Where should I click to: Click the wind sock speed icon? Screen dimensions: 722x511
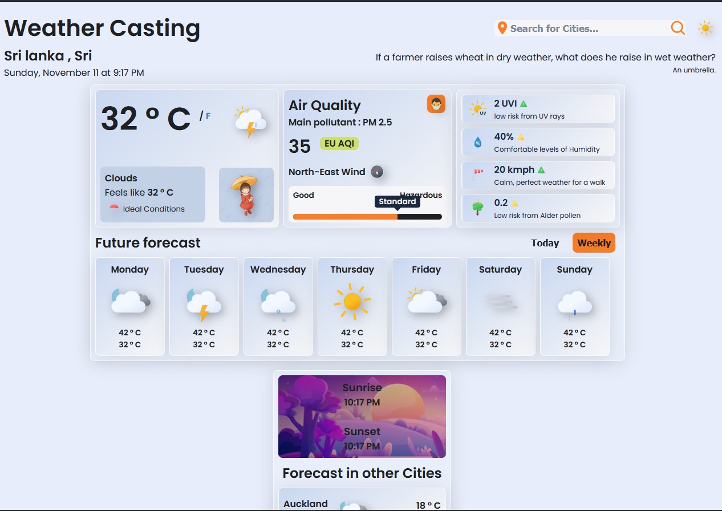point(478,175)
